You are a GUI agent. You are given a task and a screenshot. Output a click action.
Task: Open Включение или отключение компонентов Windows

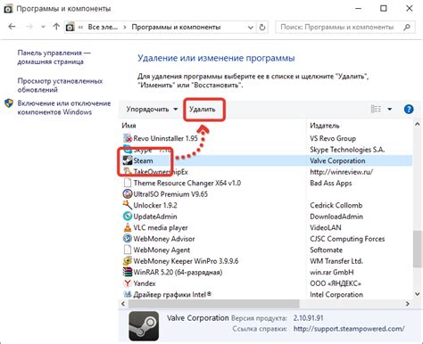click(64, 108)
